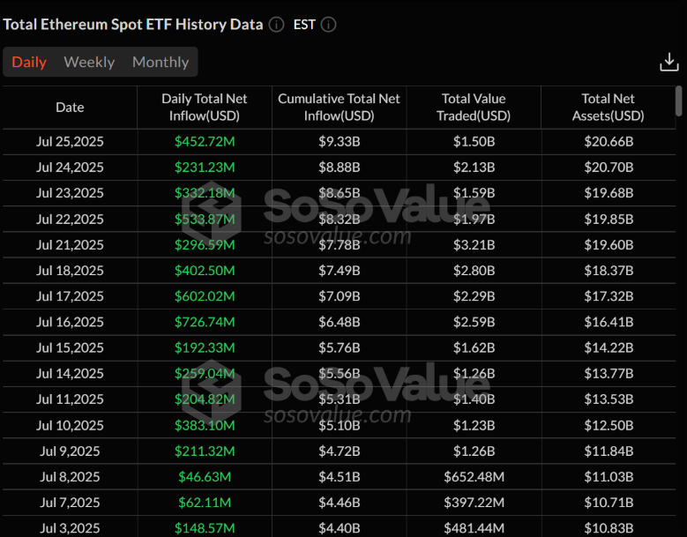This screenshot has height=537, width=687.
Task: Click info icon next to History Data title
Action: click(x=277, y=25)
